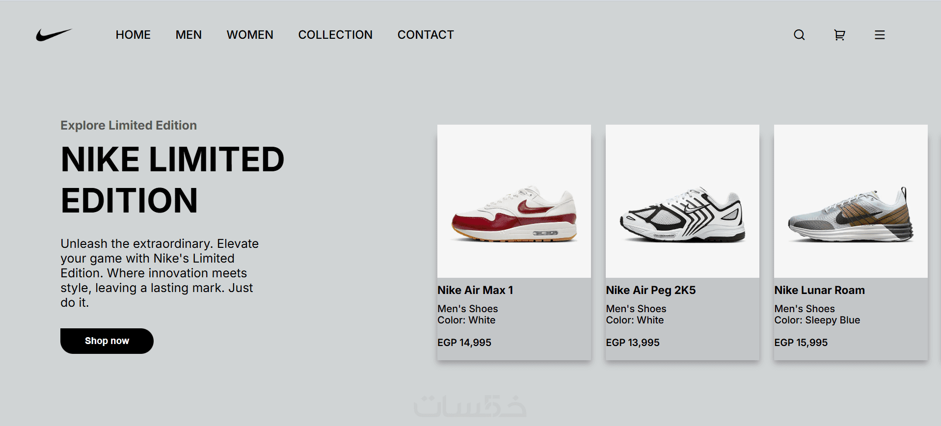The image size is (941, 426).
Task: Open the shopping cart icon
Action: pos(839,35)
